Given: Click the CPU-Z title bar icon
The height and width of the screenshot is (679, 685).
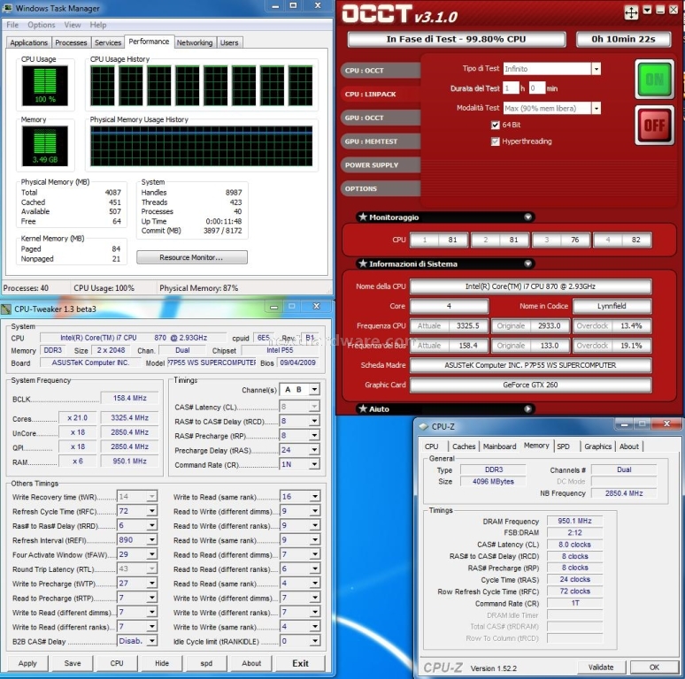Looking at the screenshot, I should click(423, 426).
